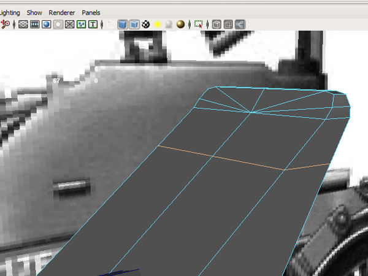Image resolution: width=368 pixels, height=276 pixels.
Task: Toggle X-ray joints icon
Action: 240,25
